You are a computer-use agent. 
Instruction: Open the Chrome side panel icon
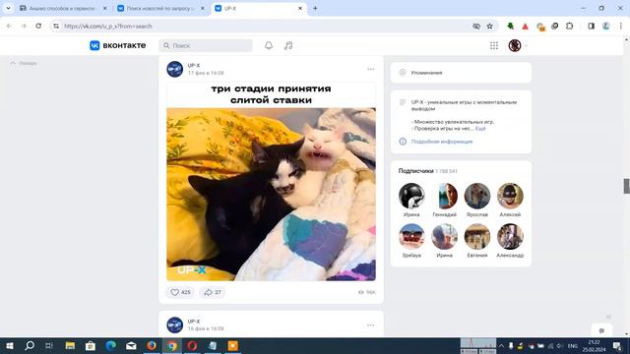(x=591, y=27)
